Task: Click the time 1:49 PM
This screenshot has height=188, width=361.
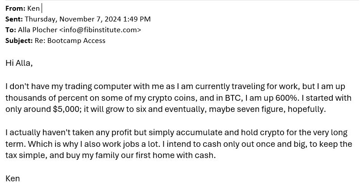Action: [x=137, y=19]
